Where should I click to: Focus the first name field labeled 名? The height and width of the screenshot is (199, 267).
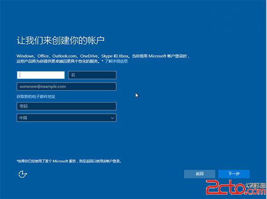point(92,75)
